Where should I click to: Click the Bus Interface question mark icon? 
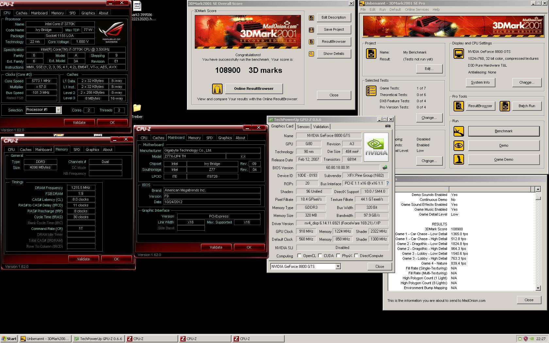tap(388, 183)
